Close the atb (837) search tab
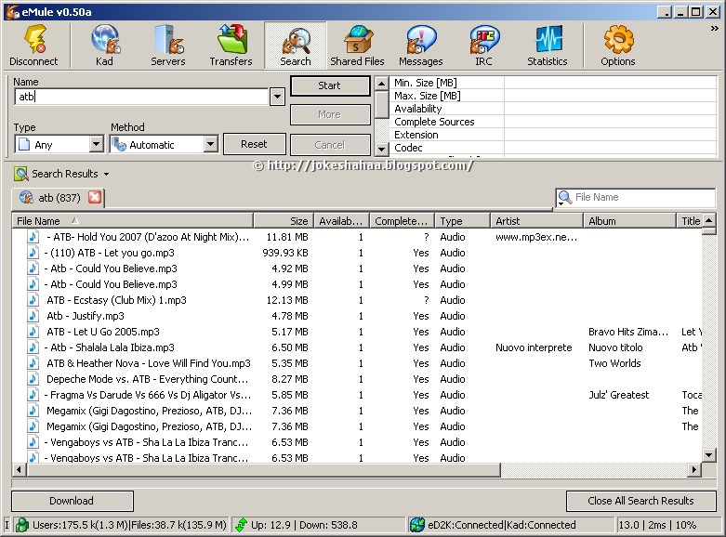The height and width of the screenshot is (537, 726). tap(95, 197)
